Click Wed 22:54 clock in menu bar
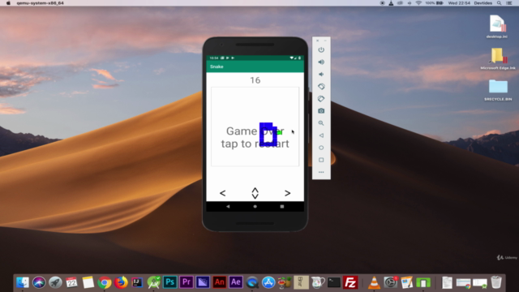The height and width of the screenshot is (292, 519). coord(459,3)
